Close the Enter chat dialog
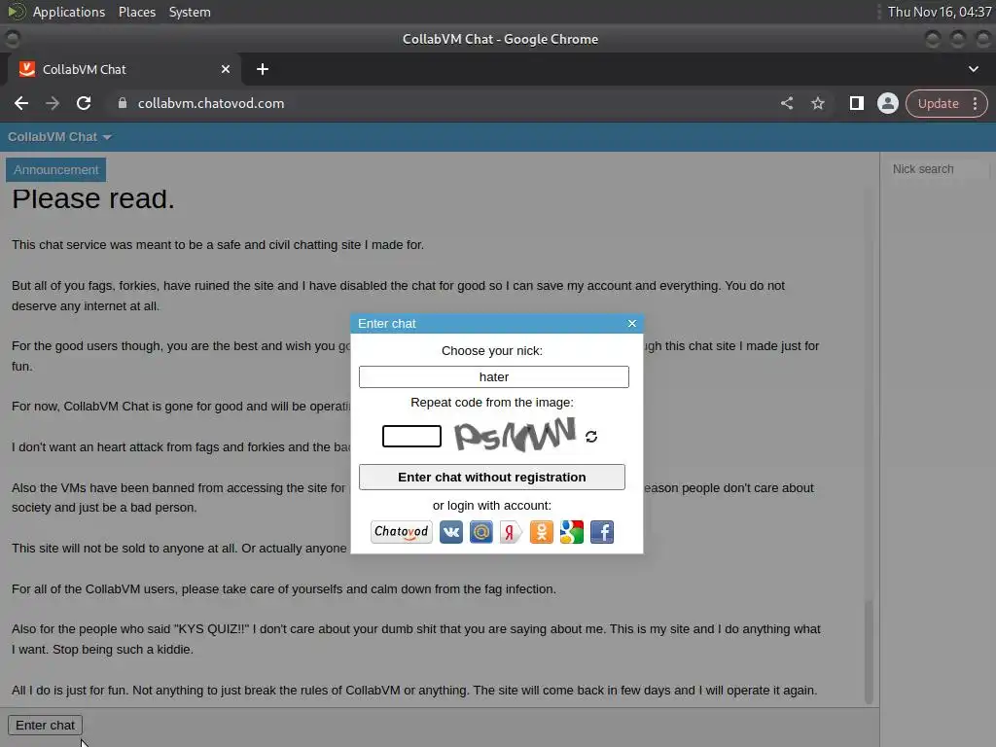 (x=632, y=323)
